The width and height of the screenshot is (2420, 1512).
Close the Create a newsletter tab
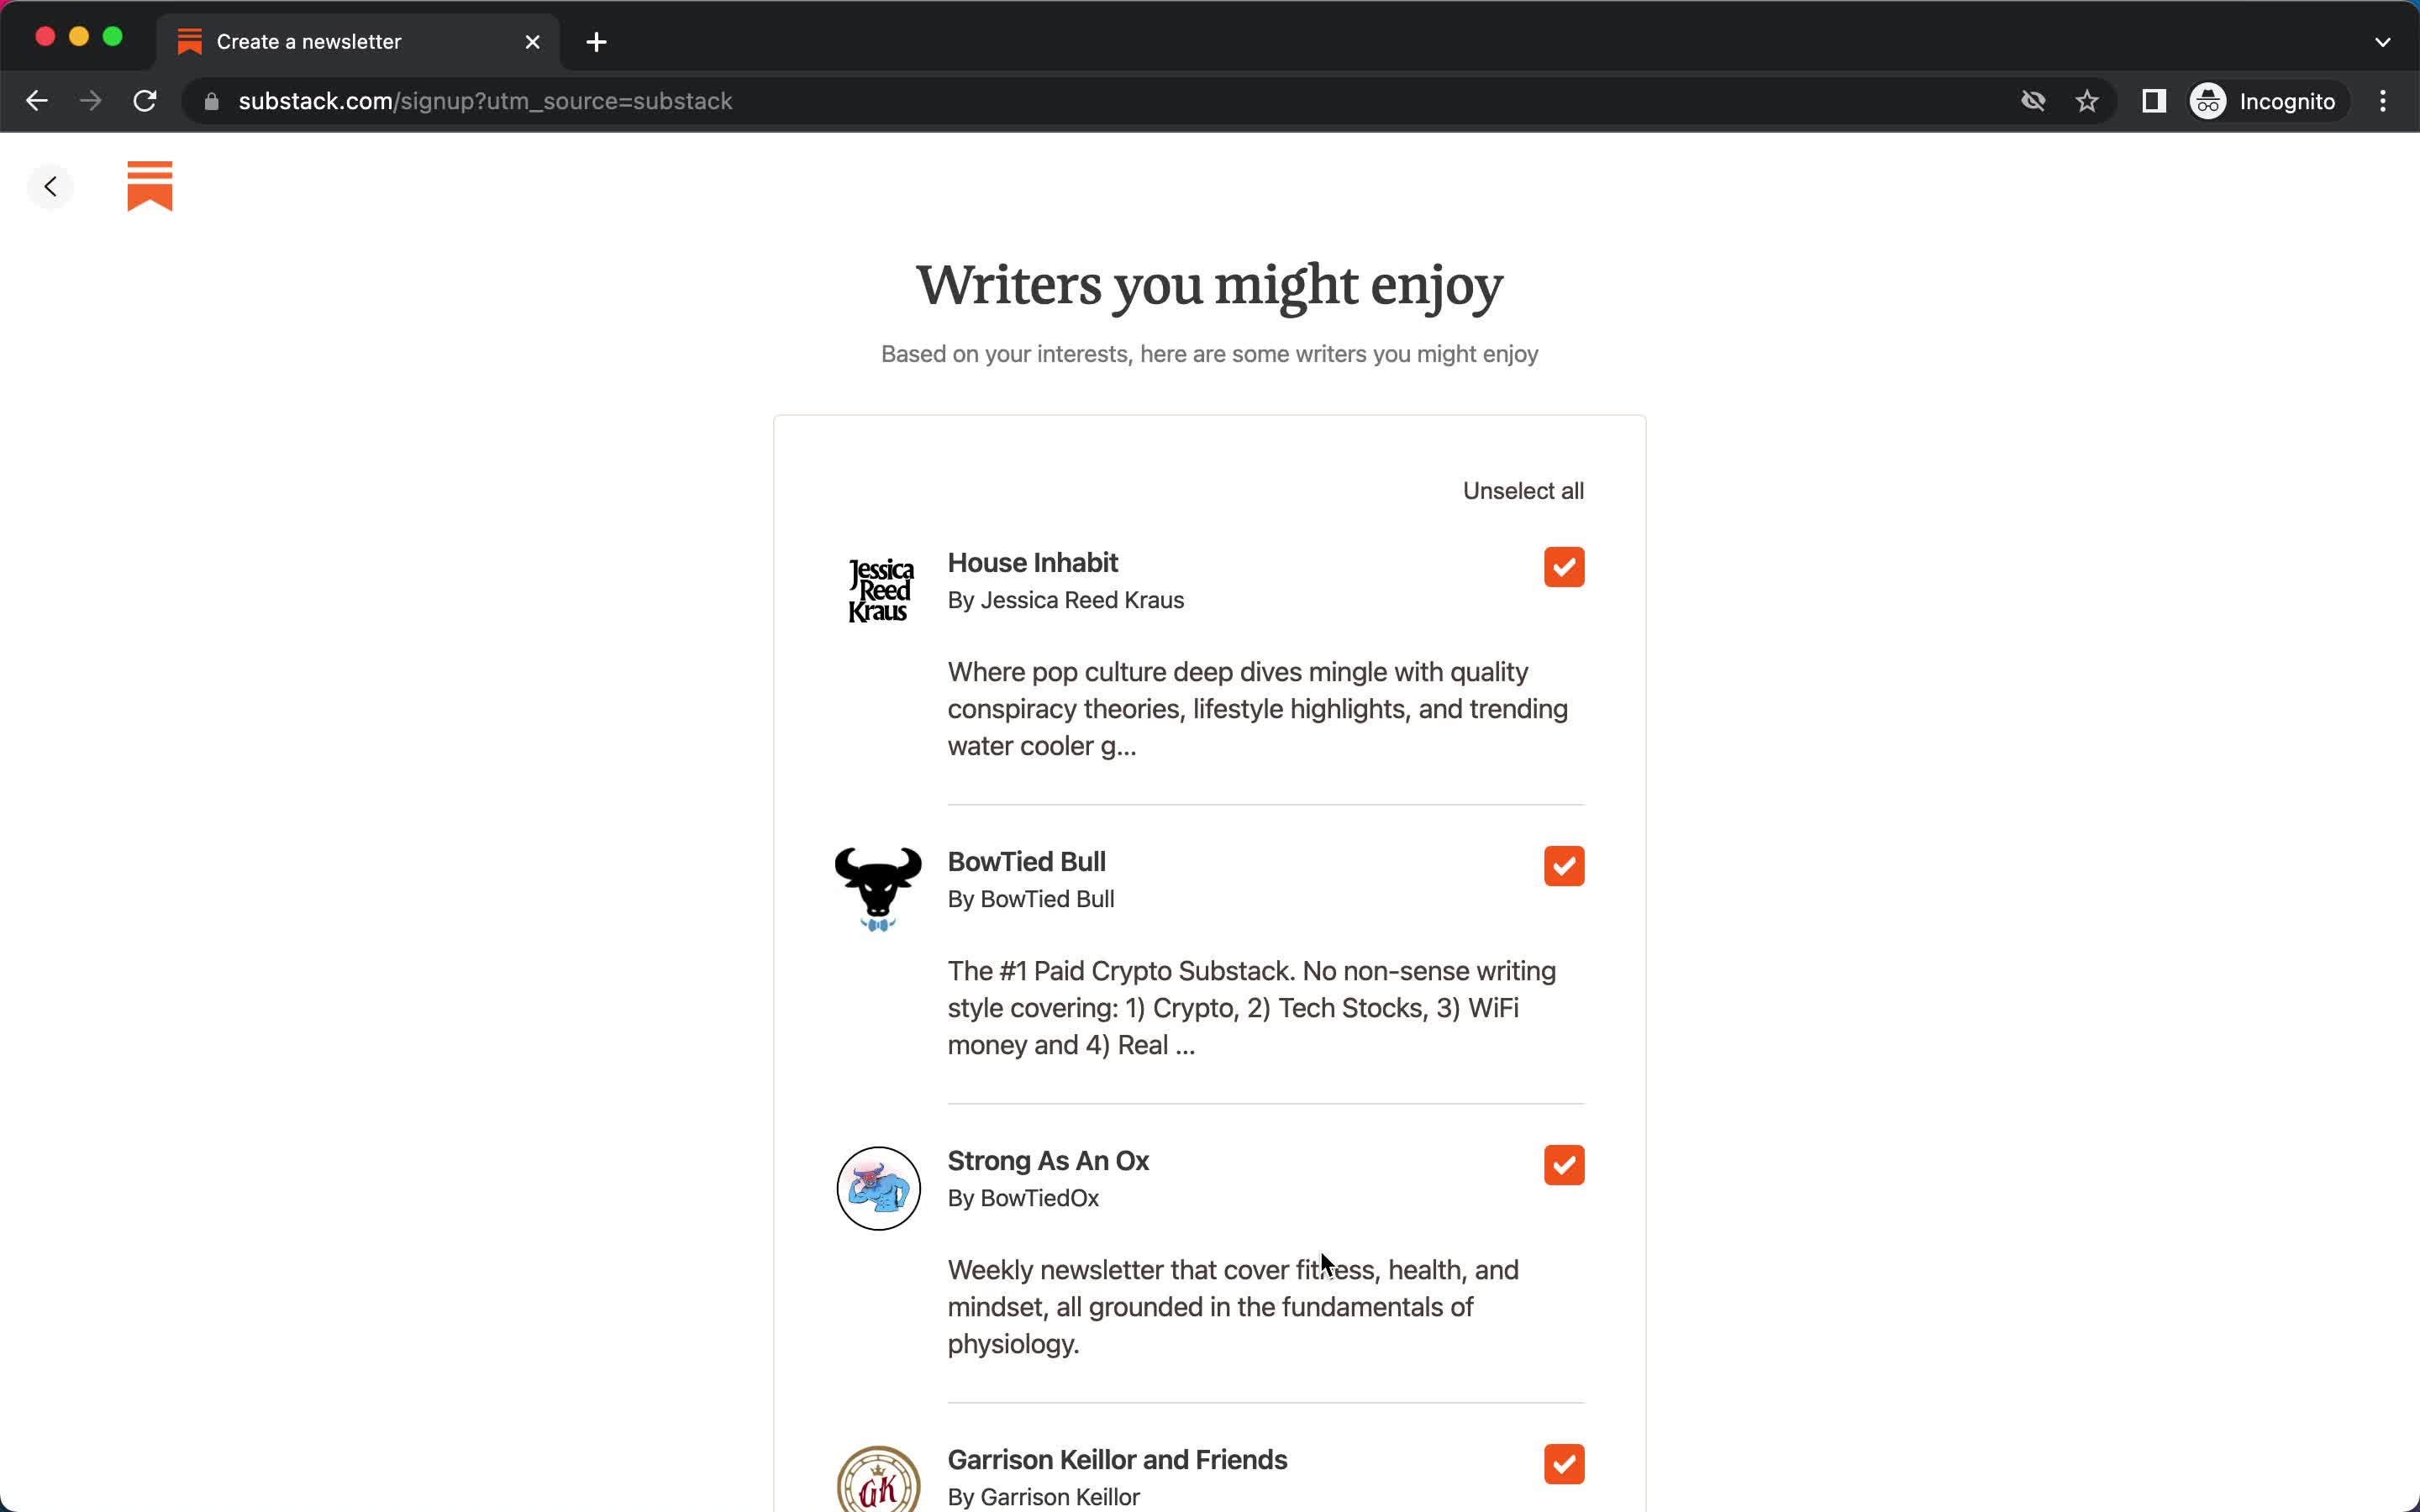click(533, 42)
